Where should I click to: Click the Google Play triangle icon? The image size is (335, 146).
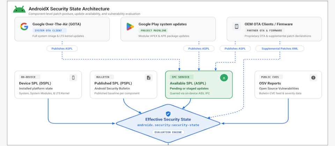(130, 27)
